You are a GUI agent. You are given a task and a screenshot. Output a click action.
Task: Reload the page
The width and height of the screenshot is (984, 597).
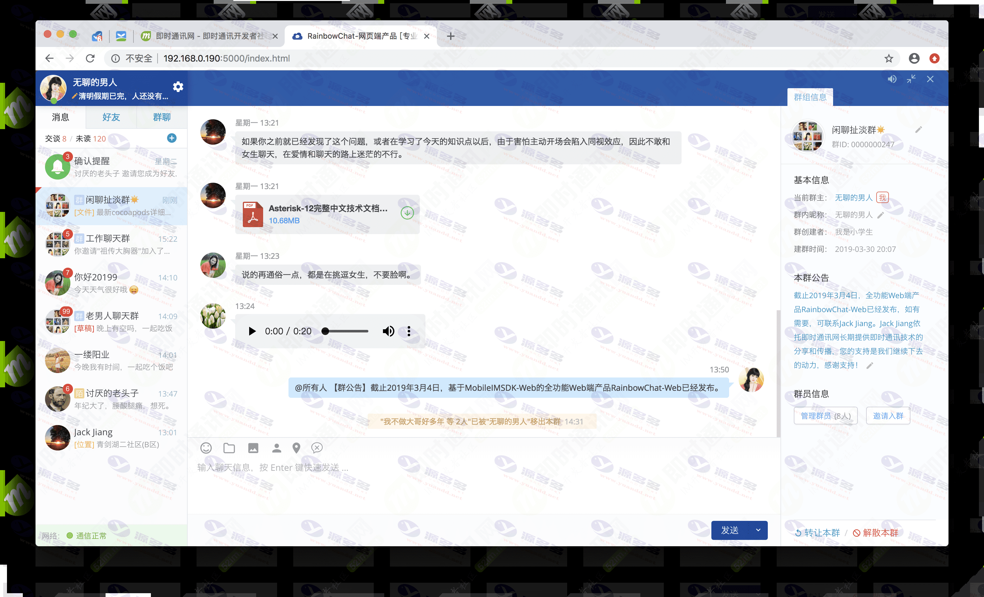tap(90, 58)
